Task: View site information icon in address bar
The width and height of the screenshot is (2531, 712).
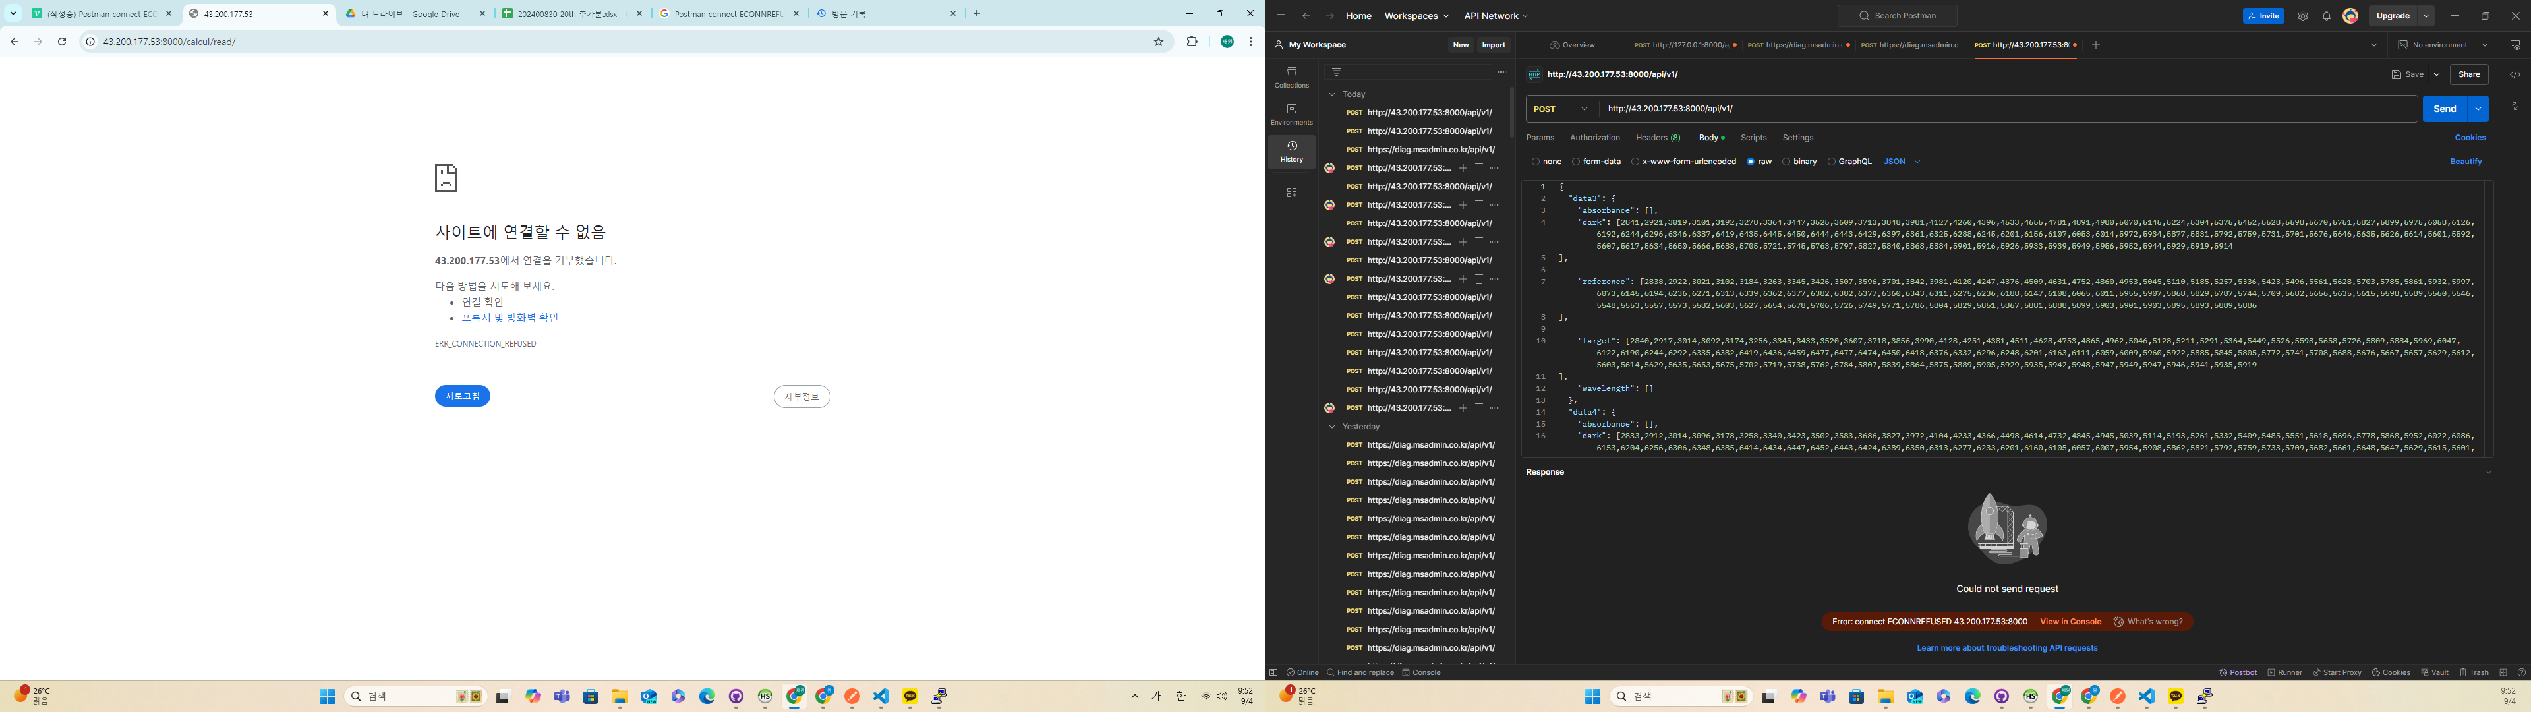Action: click(x=90, y=42)
